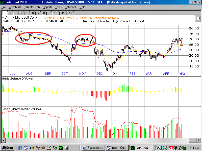Screen dimensions: 202x151
Task: Open the Reports menu
Action: pyautogui.click(x=47, y=7)
